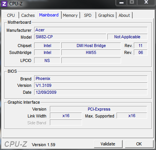The width and height of the screenshot is (156, 150).
Task: Minimize the CPU-Z window
Action: pyautogui.click(x=122, y=2)
